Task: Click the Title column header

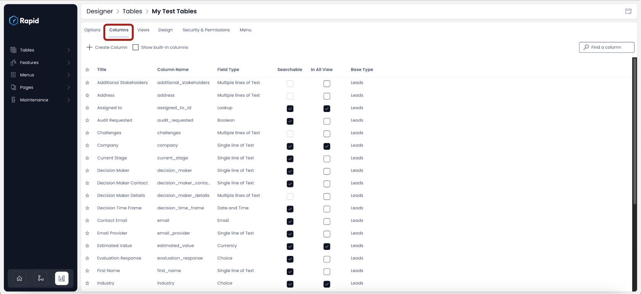Action: pos(101,70)
